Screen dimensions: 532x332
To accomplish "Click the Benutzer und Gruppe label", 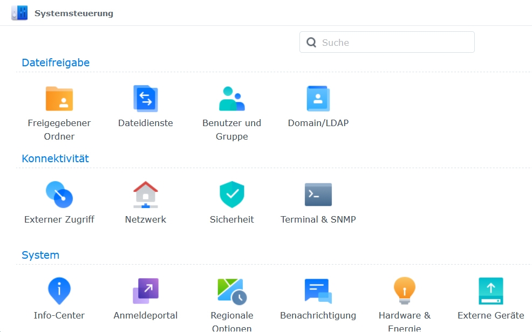I will [x=231, y=130].
